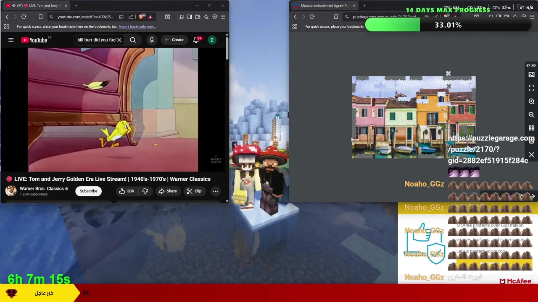
Task: Open Brave Shields lion icon
Action: point(141,17)
